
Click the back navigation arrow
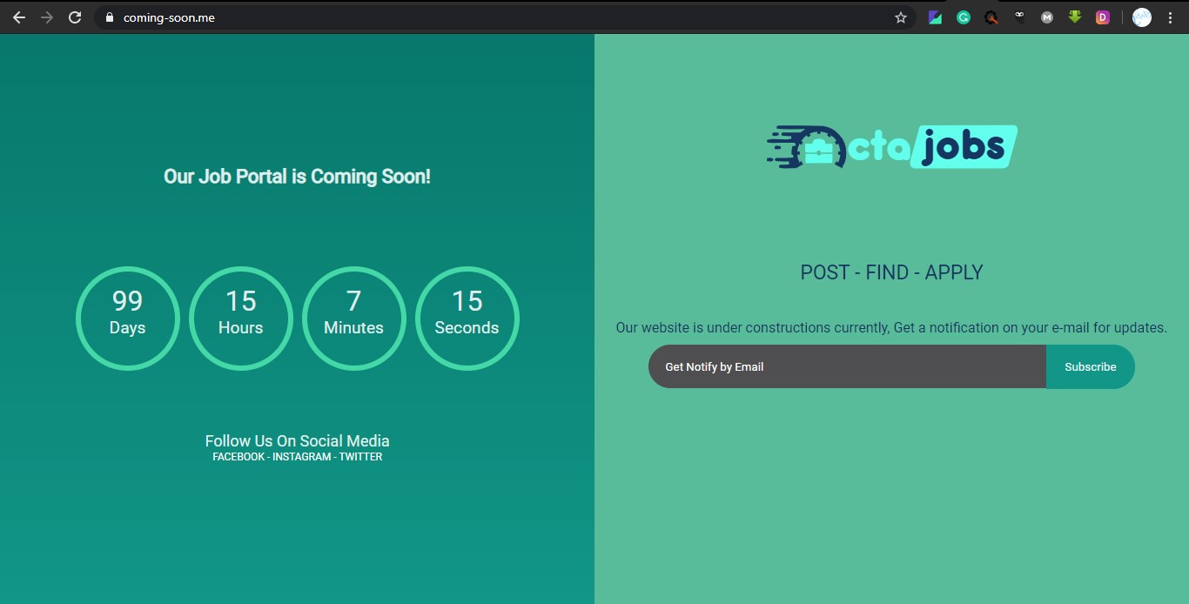pos(18,17)
